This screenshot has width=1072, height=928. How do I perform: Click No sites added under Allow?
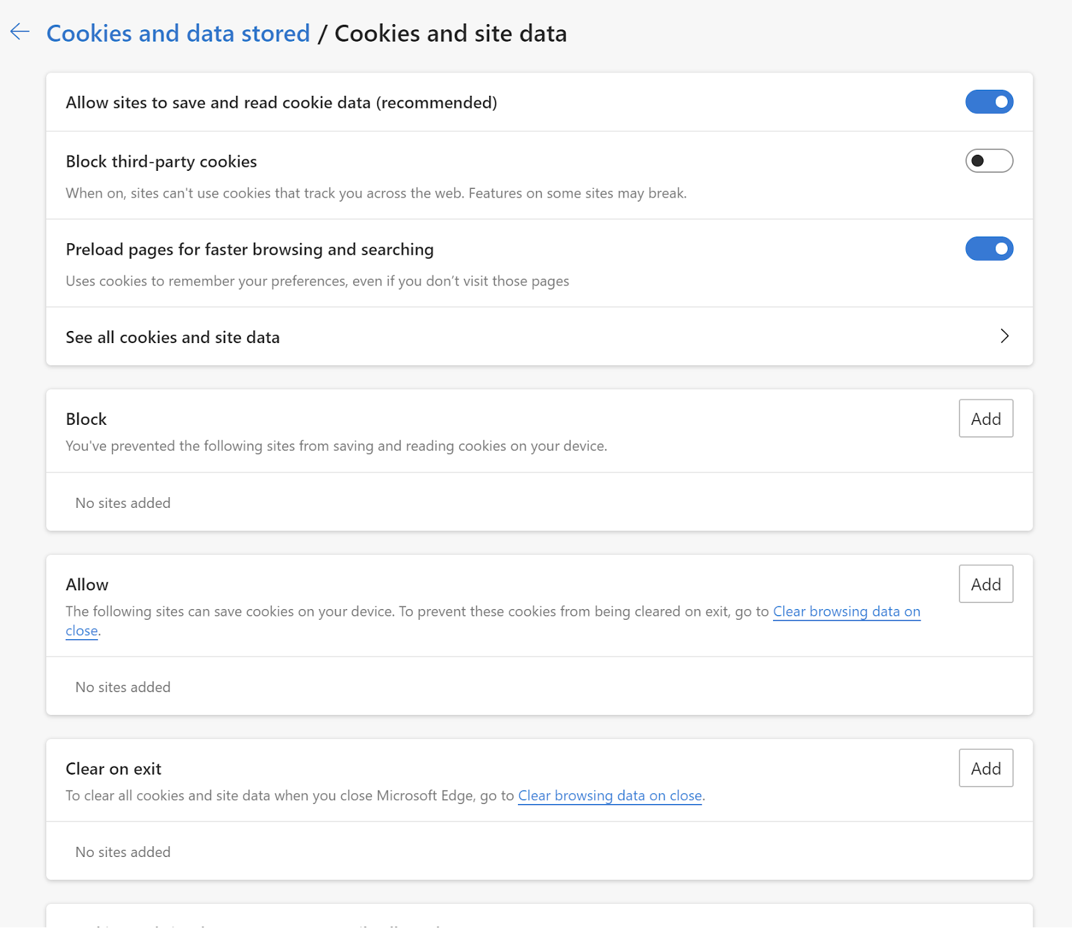123,687
